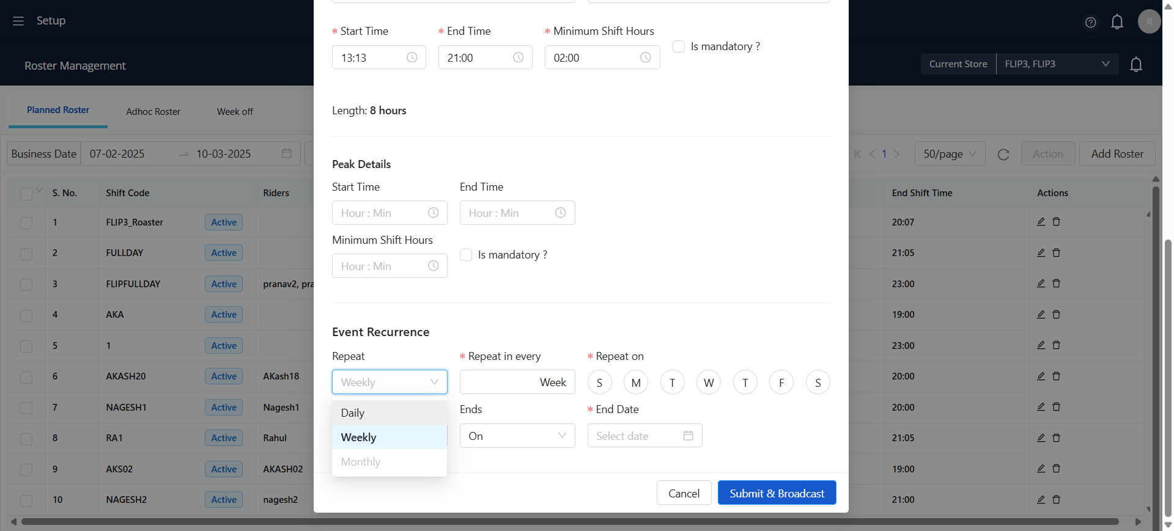This screenshot has height=531, width=1174.
Task: Click Peak Details End Time field
Action: pyautogui.click(x=517, y=213)
